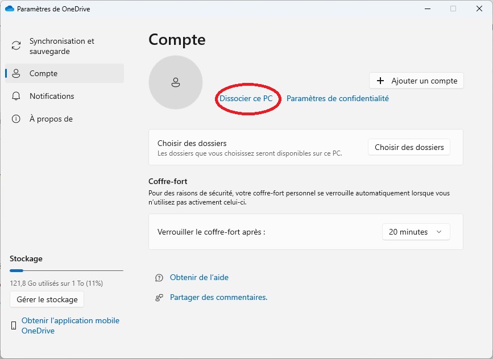Click the gray profile avatar picture
Image resolution: width=493 pixels, height=359 pixels.
[x=176, y=82]
